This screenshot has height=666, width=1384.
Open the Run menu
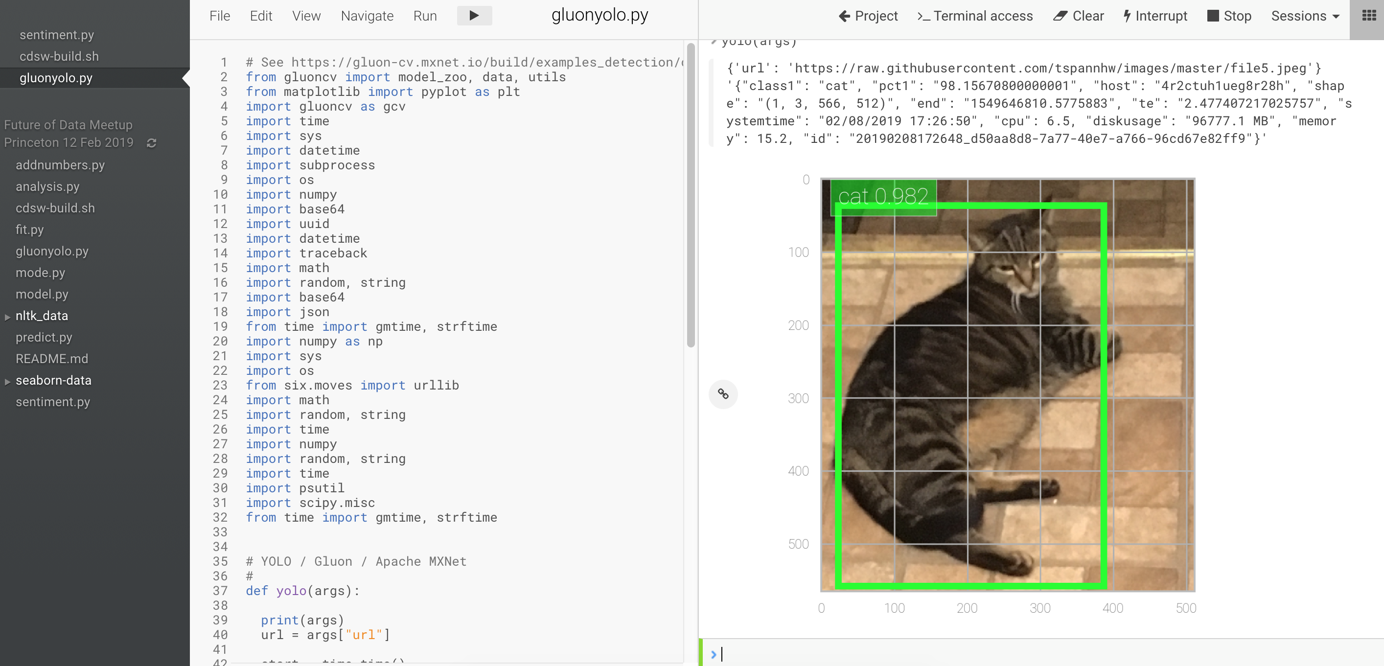[424, 16]
